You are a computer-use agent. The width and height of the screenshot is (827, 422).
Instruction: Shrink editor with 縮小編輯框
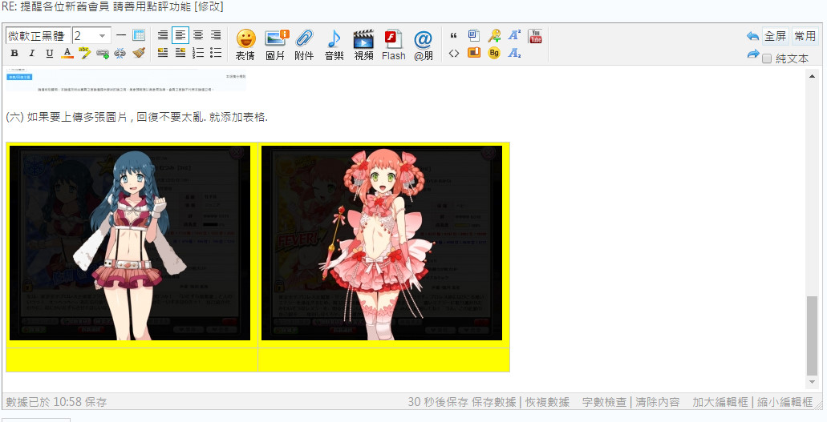coord(784,402)
